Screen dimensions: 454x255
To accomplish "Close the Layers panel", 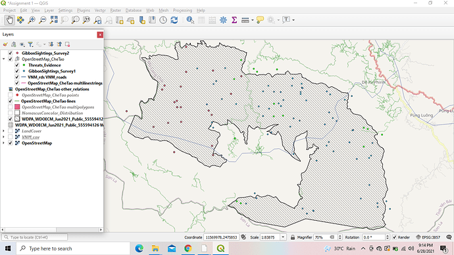I will click(100, 35).
